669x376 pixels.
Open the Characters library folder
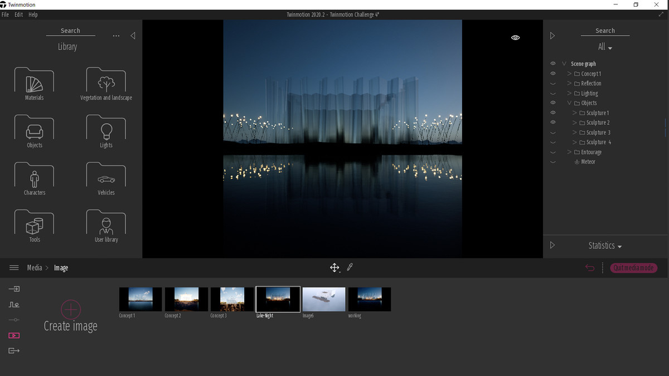pyautogui.click(x=34, y=179)
